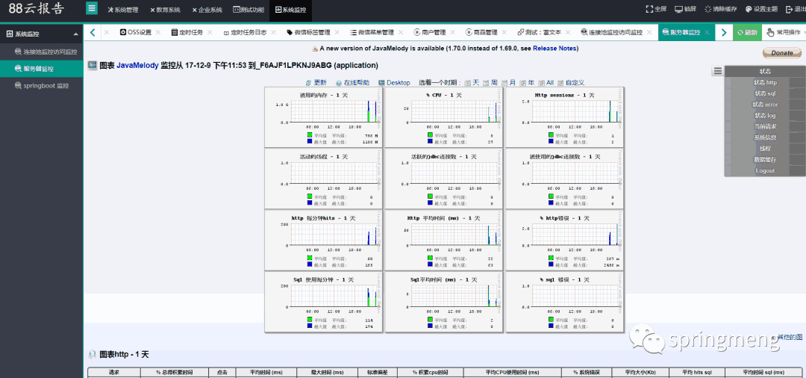Open 在线帮助 online help

click(352, 83)
